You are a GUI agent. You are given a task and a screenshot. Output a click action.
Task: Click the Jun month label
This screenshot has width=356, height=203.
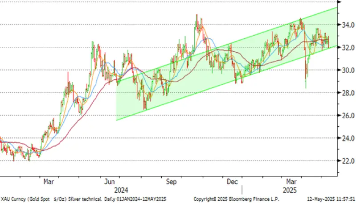click(109, 182)
